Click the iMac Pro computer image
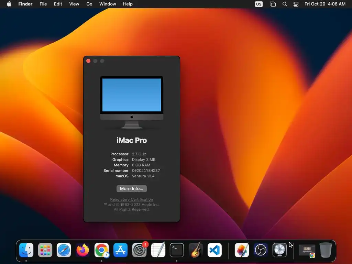This screenshot has width=352, height=264. [132, 102]
